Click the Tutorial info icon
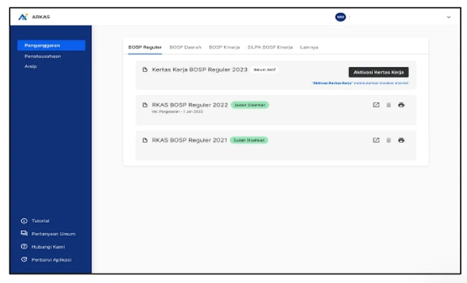The height and width of the screenshot is (283, 467). pos(24,221)
